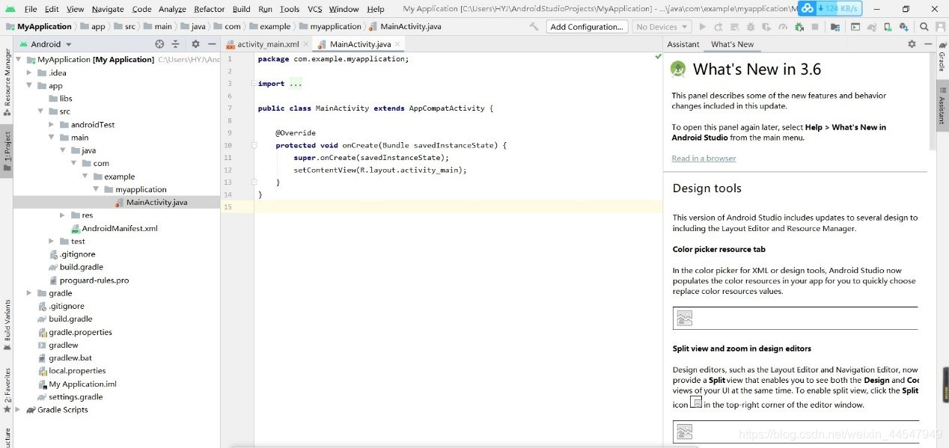This screenshot has height=448, width=949.
Task: Open the File menu
Action: tap(31, 9)
